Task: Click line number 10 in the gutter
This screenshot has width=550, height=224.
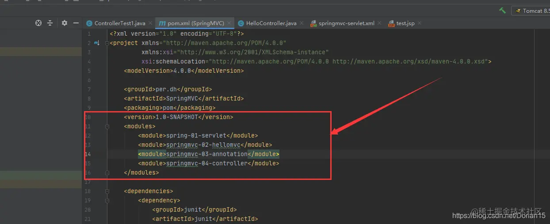Action: pyautogui.click(x=88, y=117)
